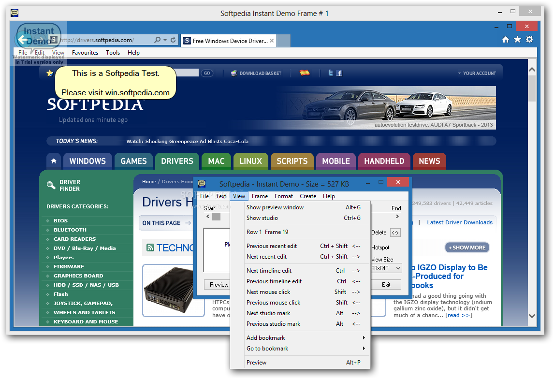
Task: Open the Create menu in Instant Demo dialog
Action: pos(308,196)
